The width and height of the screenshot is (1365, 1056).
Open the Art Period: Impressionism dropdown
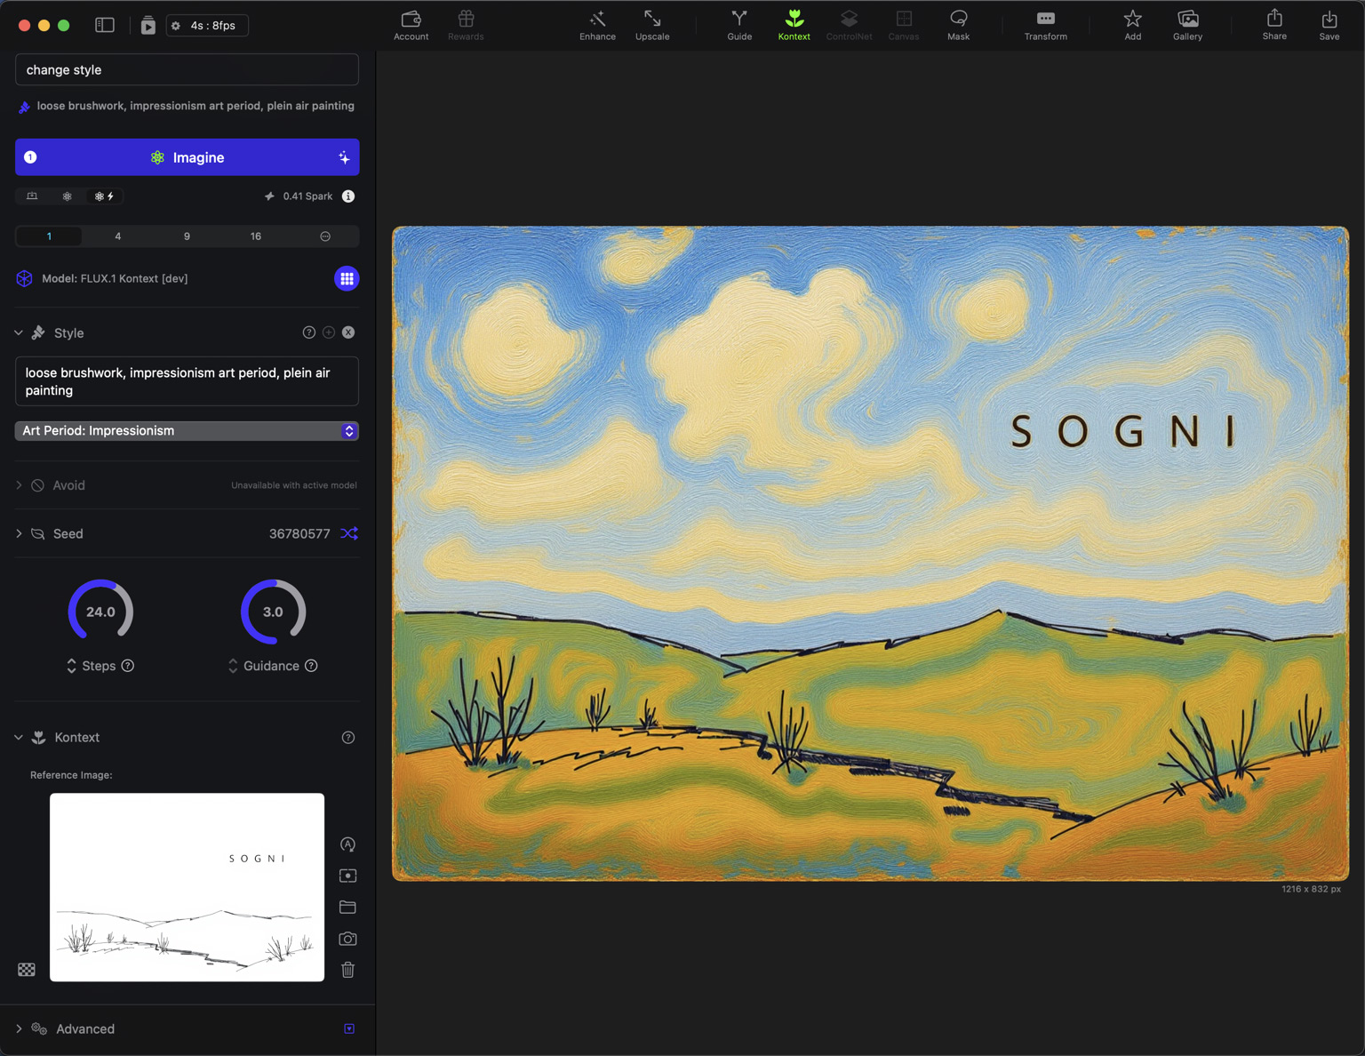click(x=187, y=431)
